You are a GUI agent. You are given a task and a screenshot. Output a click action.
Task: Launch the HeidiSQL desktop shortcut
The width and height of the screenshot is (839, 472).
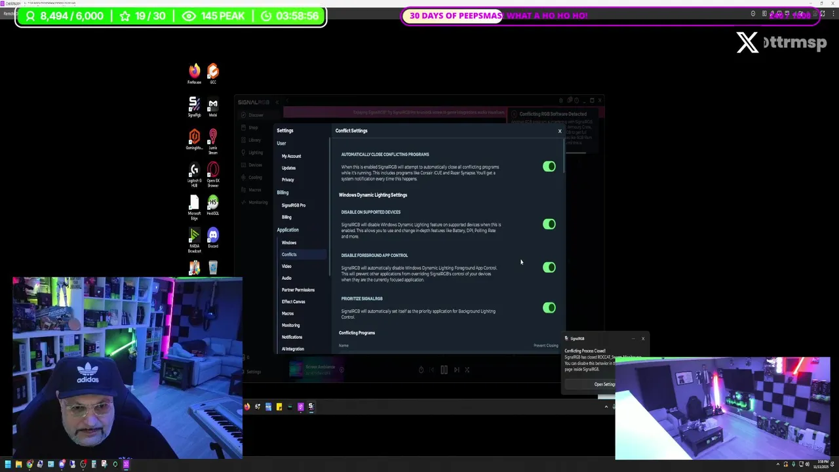pos(213,205)
